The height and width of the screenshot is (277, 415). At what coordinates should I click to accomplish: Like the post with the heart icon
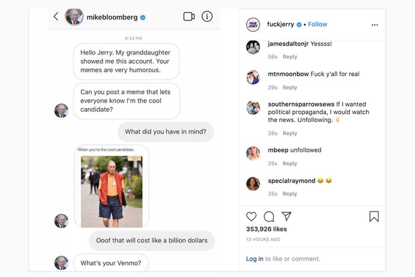(251, 216)
